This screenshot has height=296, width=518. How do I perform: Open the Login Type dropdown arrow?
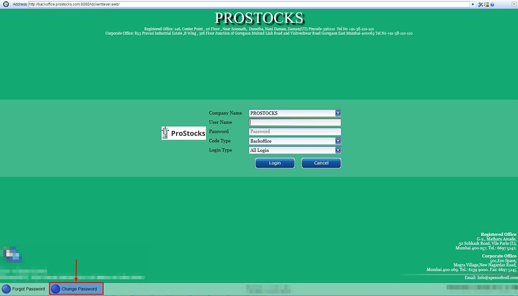(x=338, y=150)
